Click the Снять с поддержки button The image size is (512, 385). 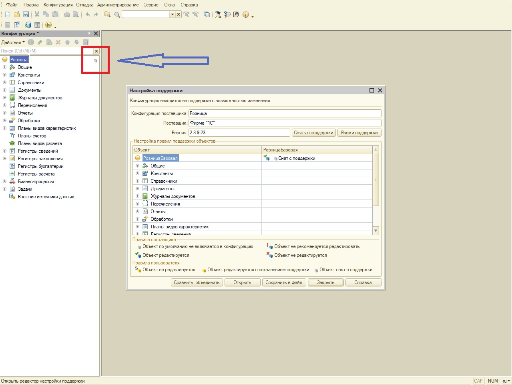(x=313, y=133)
